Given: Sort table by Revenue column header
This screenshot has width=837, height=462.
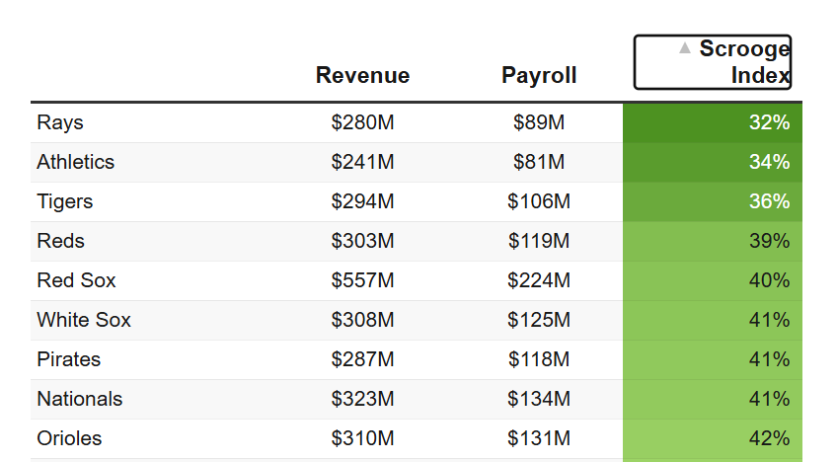Looking at the screenshot, I should pos(362,75).
